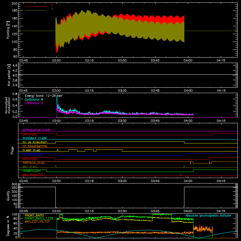
Task: Click the 03:00 tick label under Pointing plot
Action: (56, 61)
